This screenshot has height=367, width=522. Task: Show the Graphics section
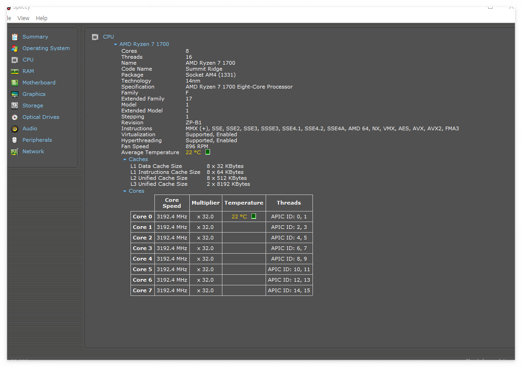tap(34, 94)
